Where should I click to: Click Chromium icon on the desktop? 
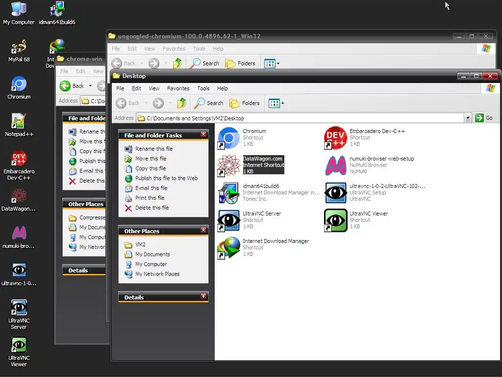[x=19, y=88]
